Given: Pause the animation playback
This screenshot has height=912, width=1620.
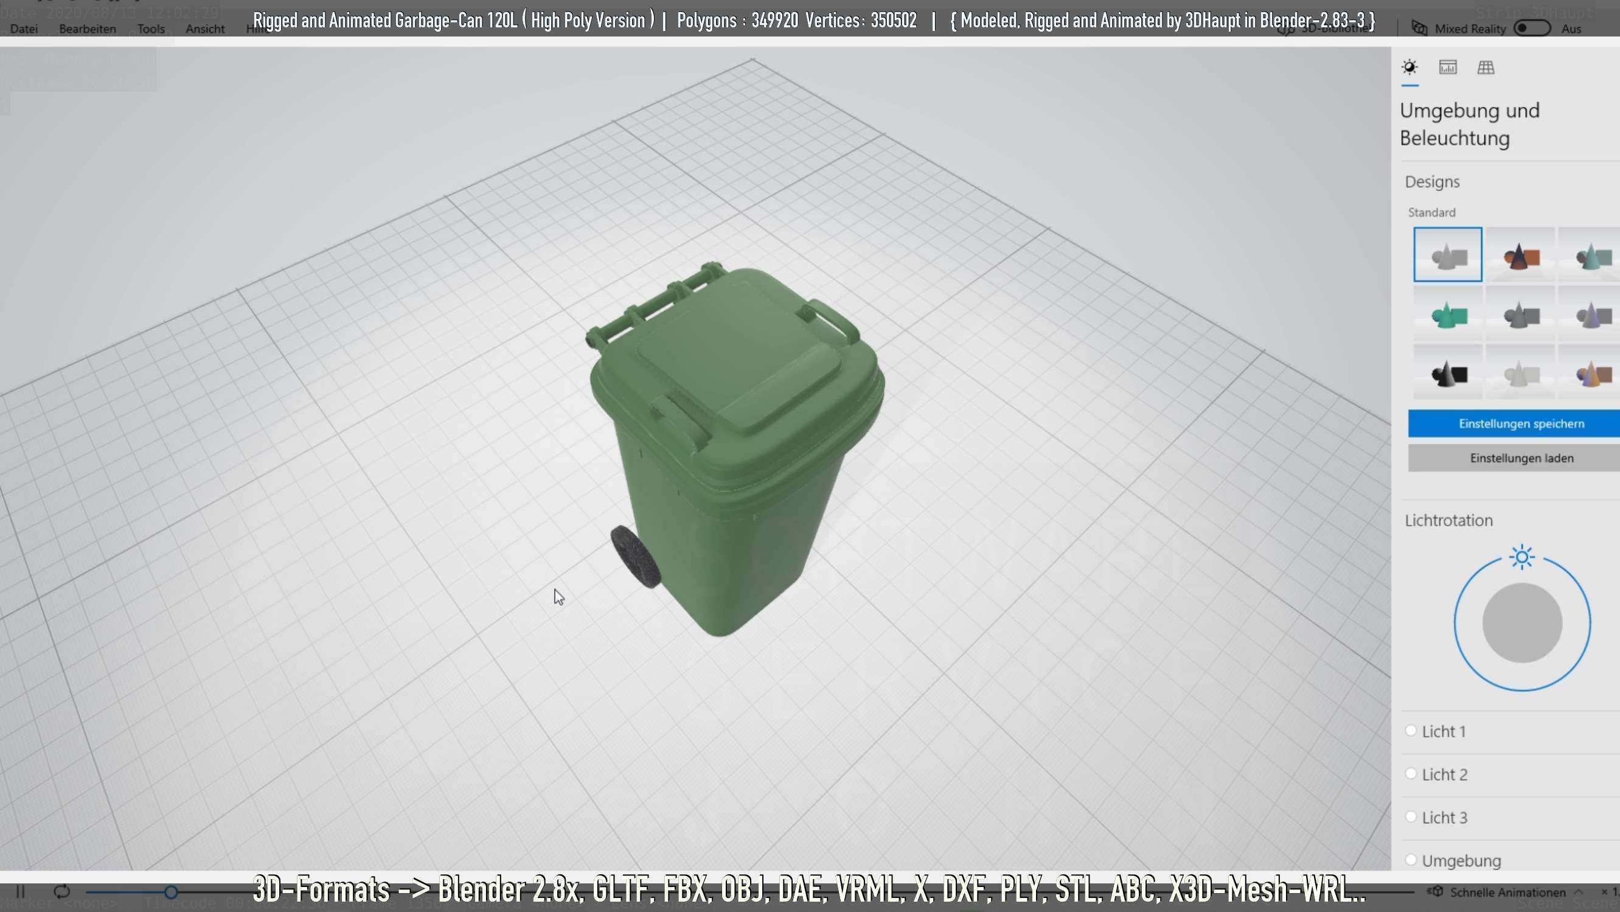Looking at the screenshot, I should [x=20, y=891].
